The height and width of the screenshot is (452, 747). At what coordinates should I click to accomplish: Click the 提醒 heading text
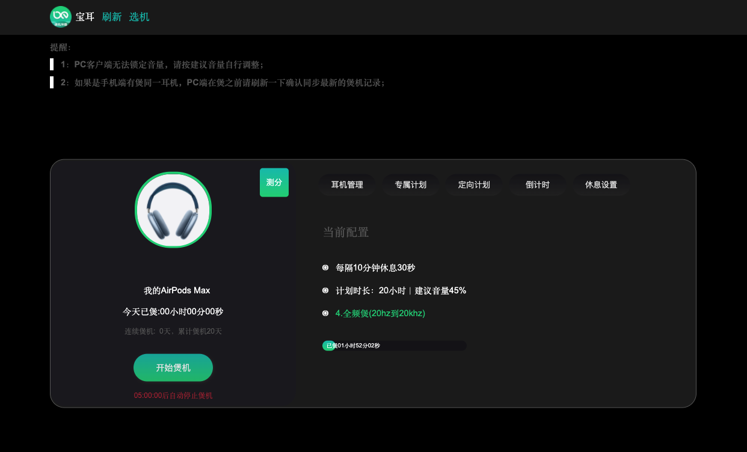[60, 47]
